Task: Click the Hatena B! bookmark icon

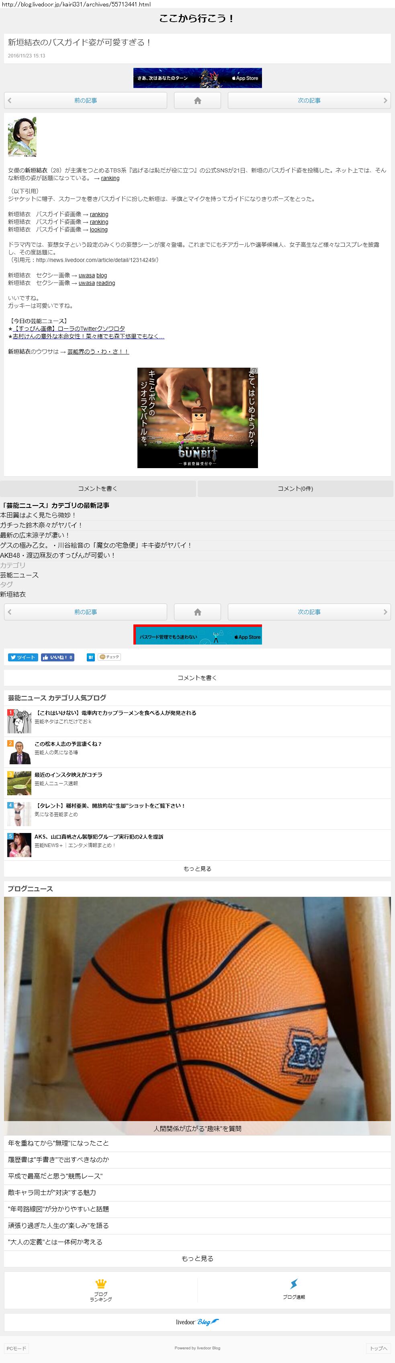Action: click(x=90, y=657)
